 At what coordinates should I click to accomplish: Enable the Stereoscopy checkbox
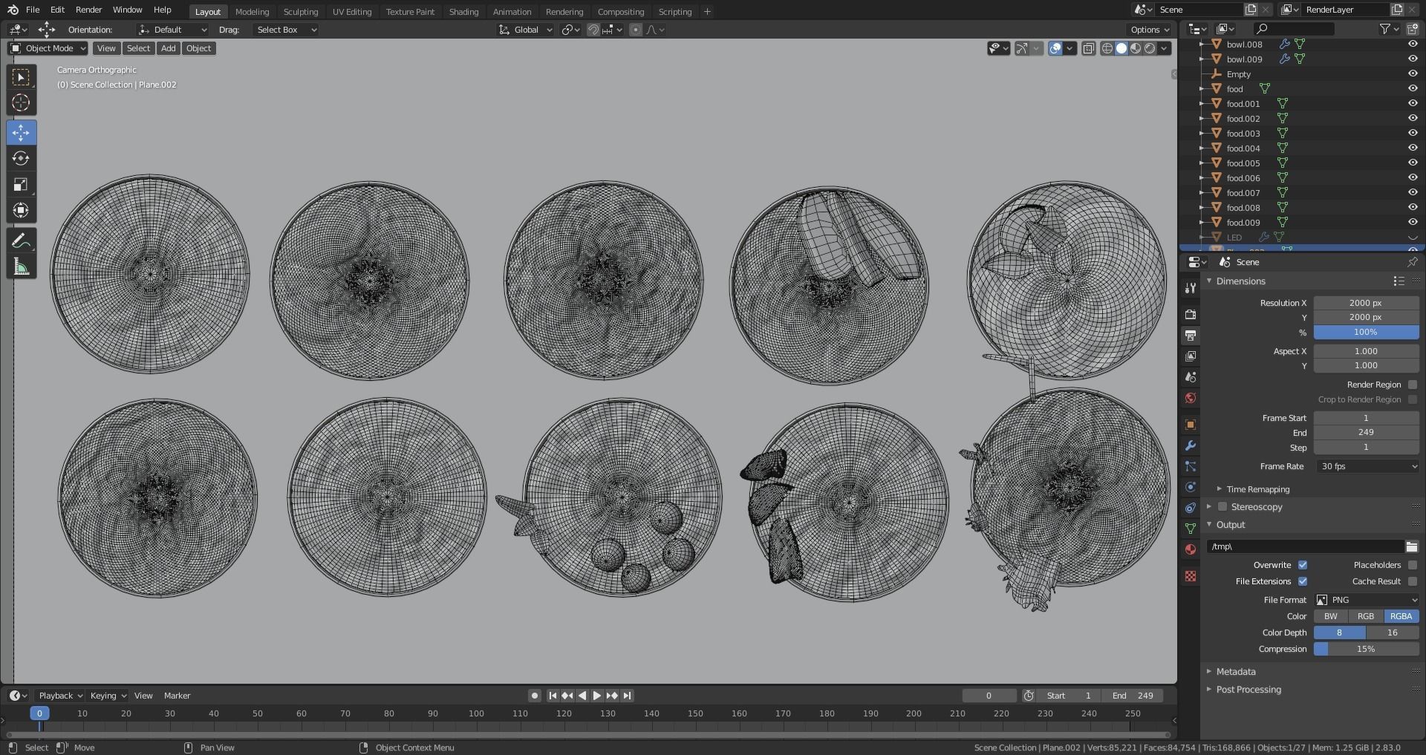(1222, 507)
